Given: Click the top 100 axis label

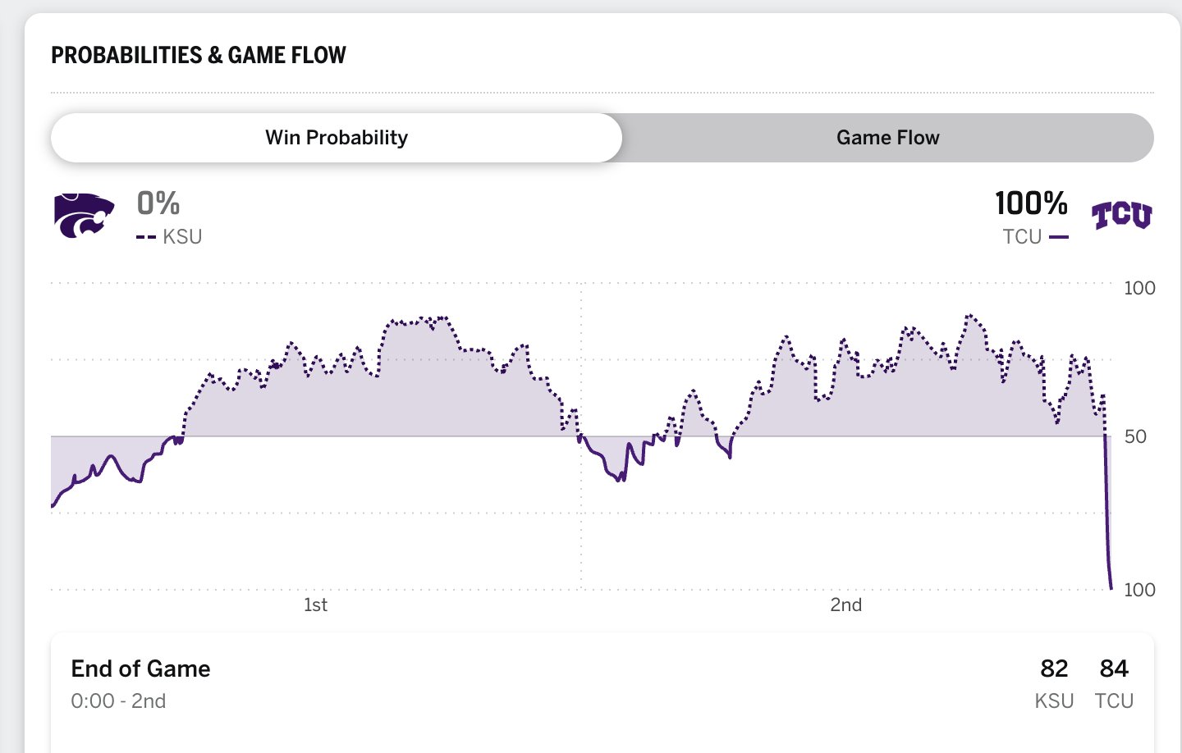Looking at the screenshot, I should point(1139,288).
